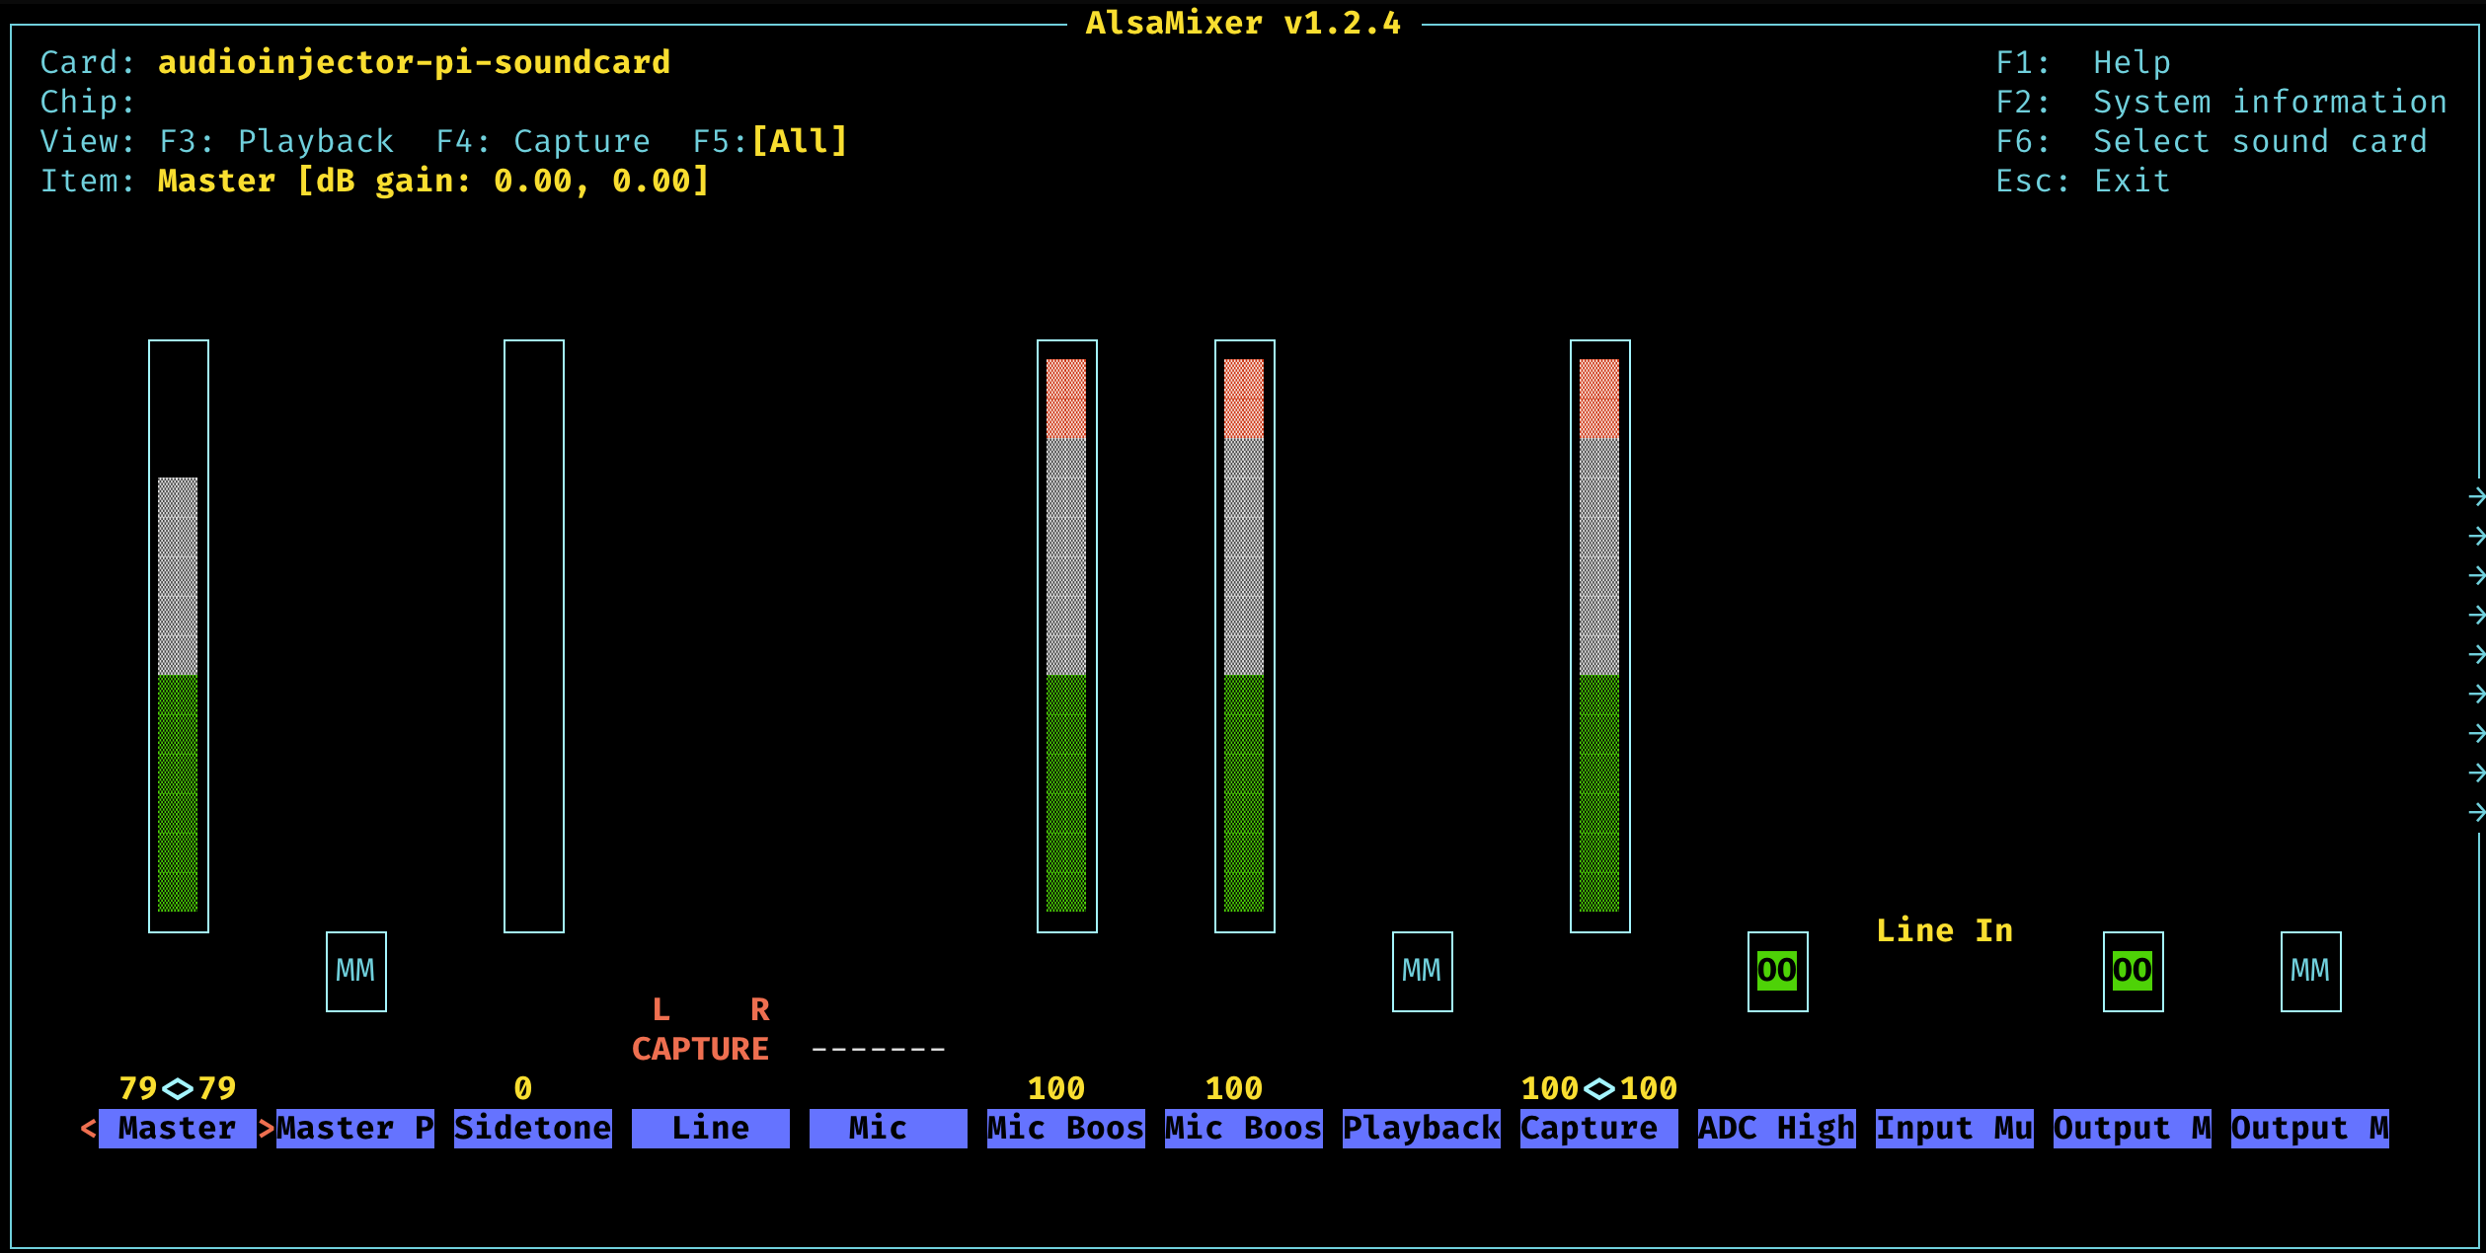
Task: Open F1 Help
Action: 2083,63
